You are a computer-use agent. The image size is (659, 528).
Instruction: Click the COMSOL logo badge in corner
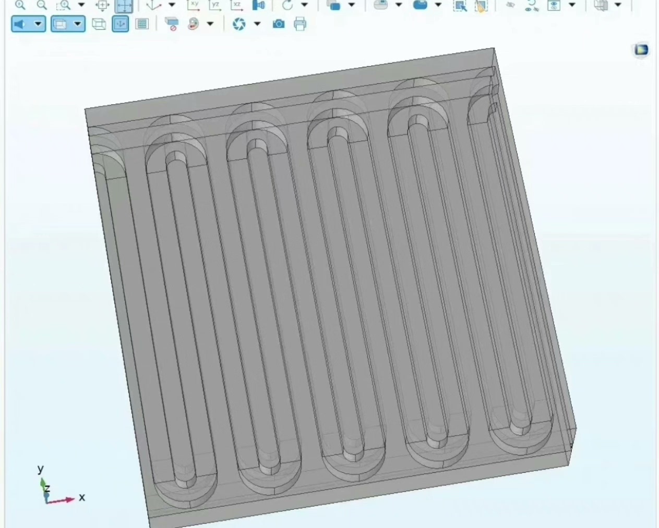pyautogui.click(x=641, y=50)
